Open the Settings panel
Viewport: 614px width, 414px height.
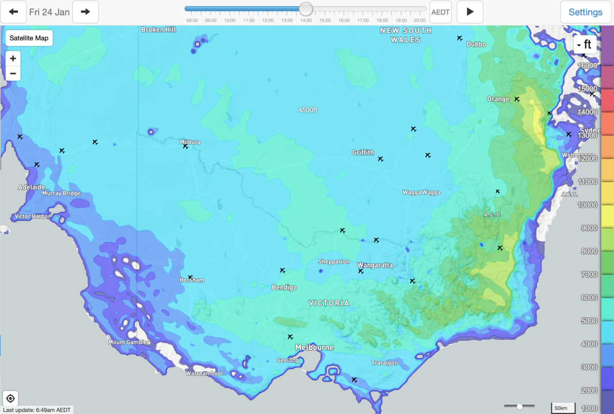click(x=585, y=12)
